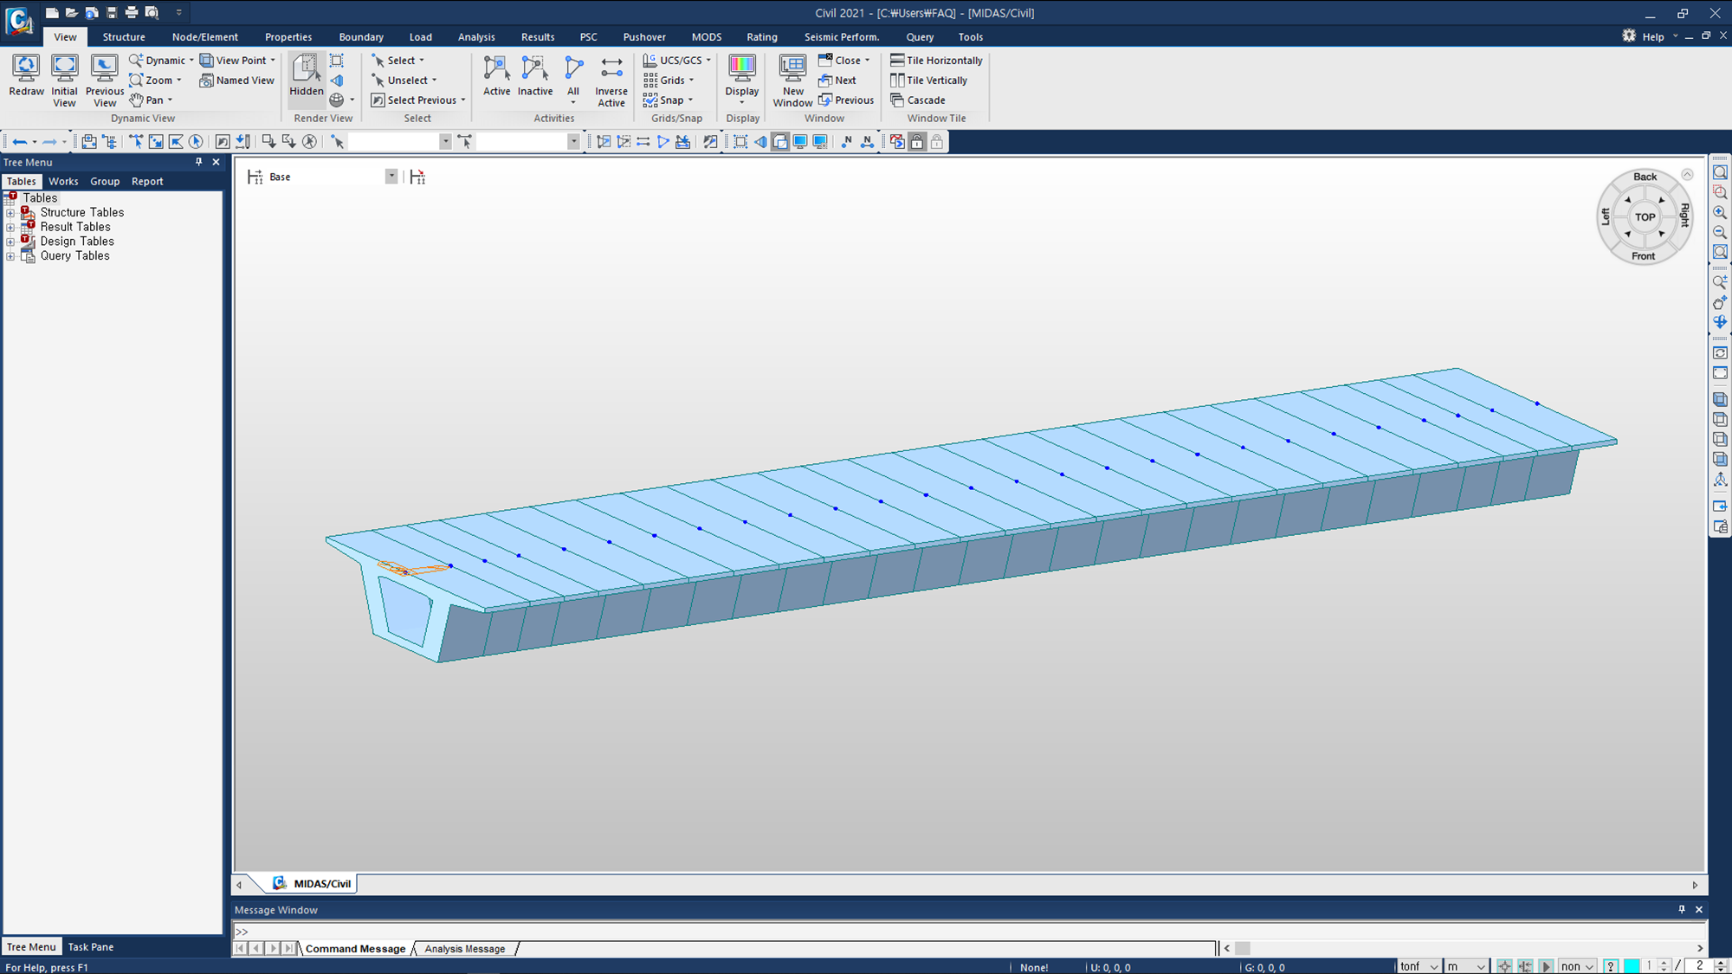Toggle Display Node Numbers icon
Screen dimensions: 1732x974
pyautogui.click(x=846, y=142)
